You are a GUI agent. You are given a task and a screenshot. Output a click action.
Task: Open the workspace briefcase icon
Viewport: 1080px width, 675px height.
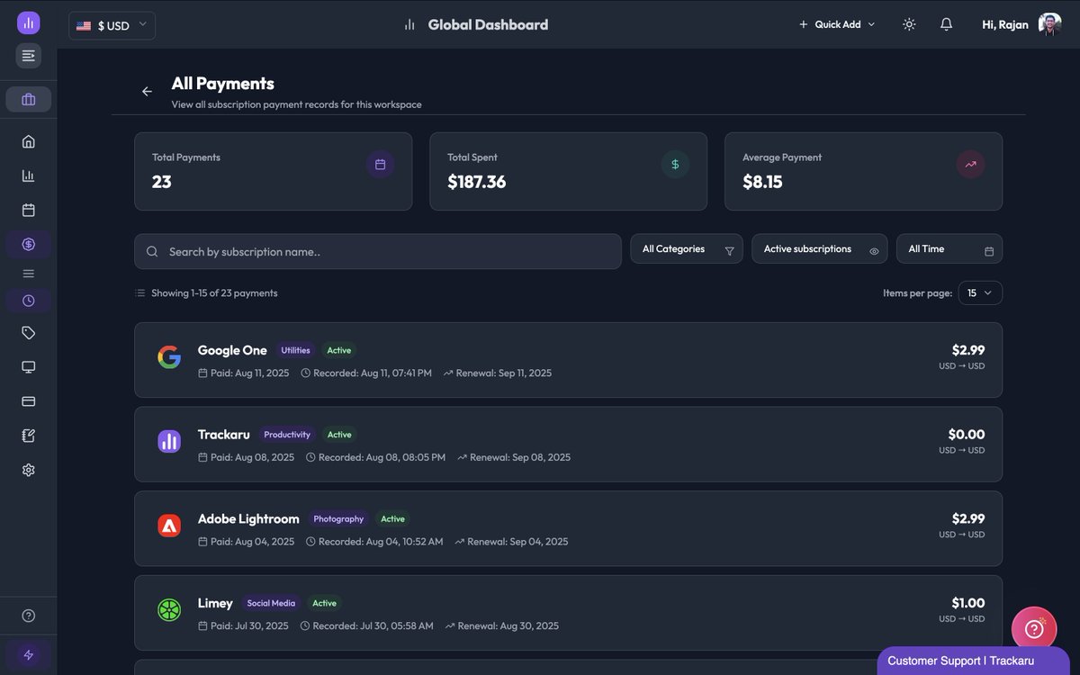(28, 99)
